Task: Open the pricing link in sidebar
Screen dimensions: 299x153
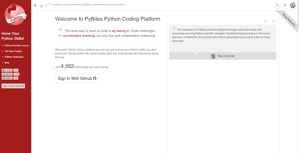Action: coord(25,46)
